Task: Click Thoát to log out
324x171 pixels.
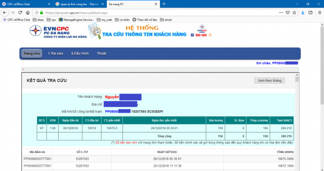Action: click(x=101, y=54)
